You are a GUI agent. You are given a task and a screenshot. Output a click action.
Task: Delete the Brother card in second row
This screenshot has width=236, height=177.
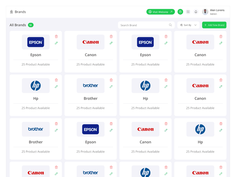coord(111,80)
